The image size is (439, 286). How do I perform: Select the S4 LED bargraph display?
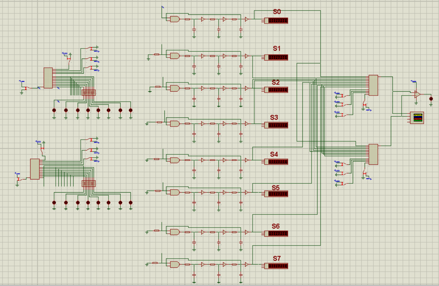(276, 162)
